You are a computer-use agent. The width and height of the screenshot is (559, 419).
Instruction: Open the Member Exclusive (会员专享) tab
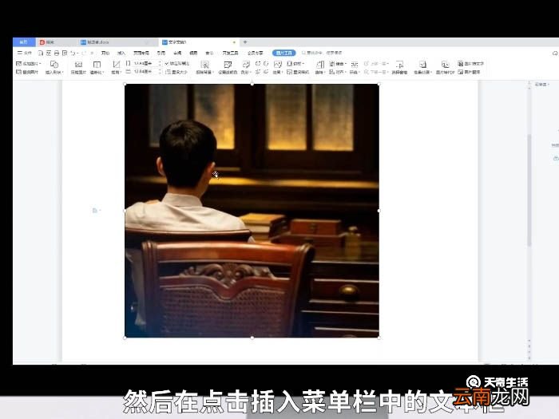pyautogui.click(x=256, y=53)
